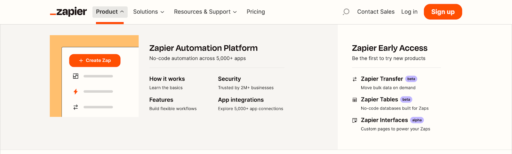The image size is (512, 154).
Task: Open the App integrations link
Action: 241,100
